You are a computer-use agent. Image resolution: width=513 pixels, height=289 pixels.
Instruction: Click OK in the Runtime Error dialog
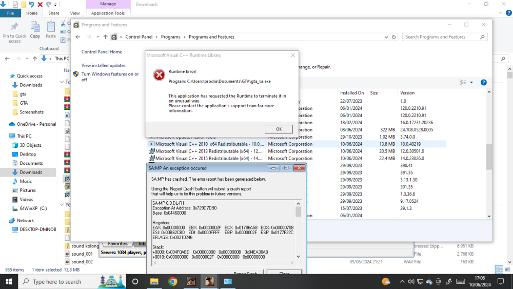point(279,129)
